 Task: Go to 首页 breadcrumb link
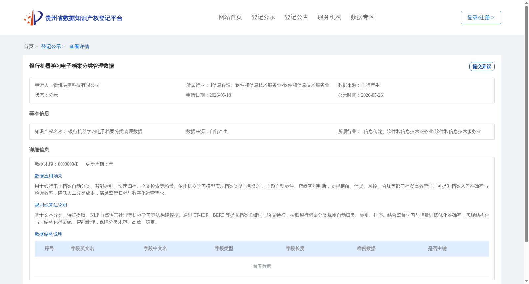(x=29, y=47)
